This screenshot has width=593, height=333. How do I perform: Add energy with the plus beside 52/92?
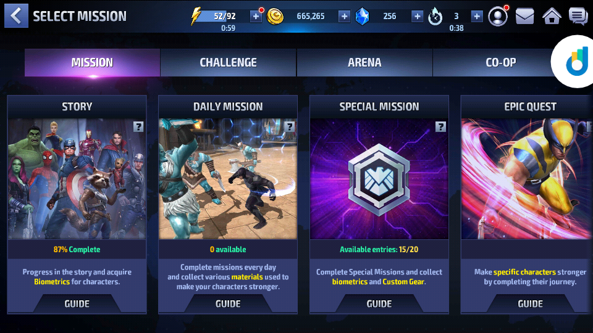(256, 16)
